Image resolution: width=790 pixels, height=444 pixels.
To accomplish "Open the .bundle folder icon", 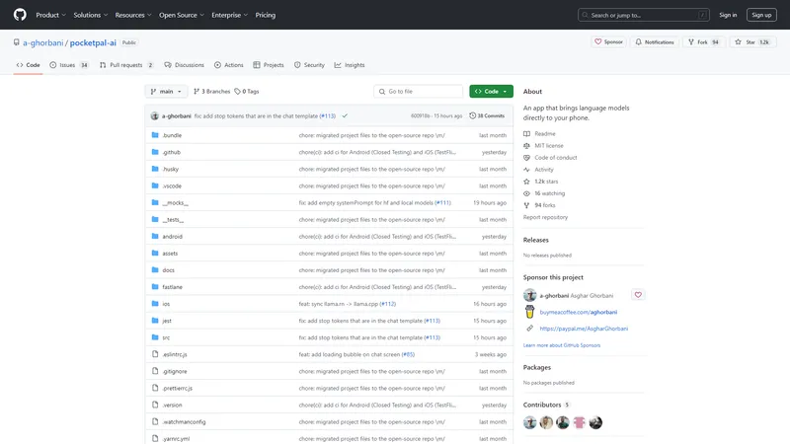I will [155, 135].
